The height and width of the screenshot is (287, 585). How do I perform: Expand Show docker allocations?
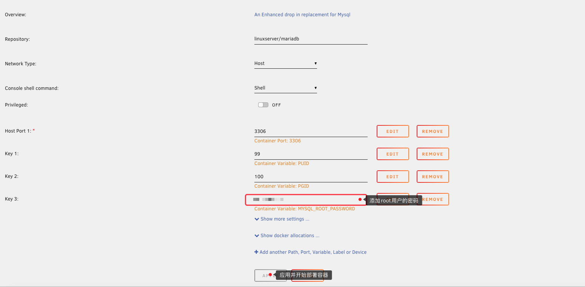[287, 236]
